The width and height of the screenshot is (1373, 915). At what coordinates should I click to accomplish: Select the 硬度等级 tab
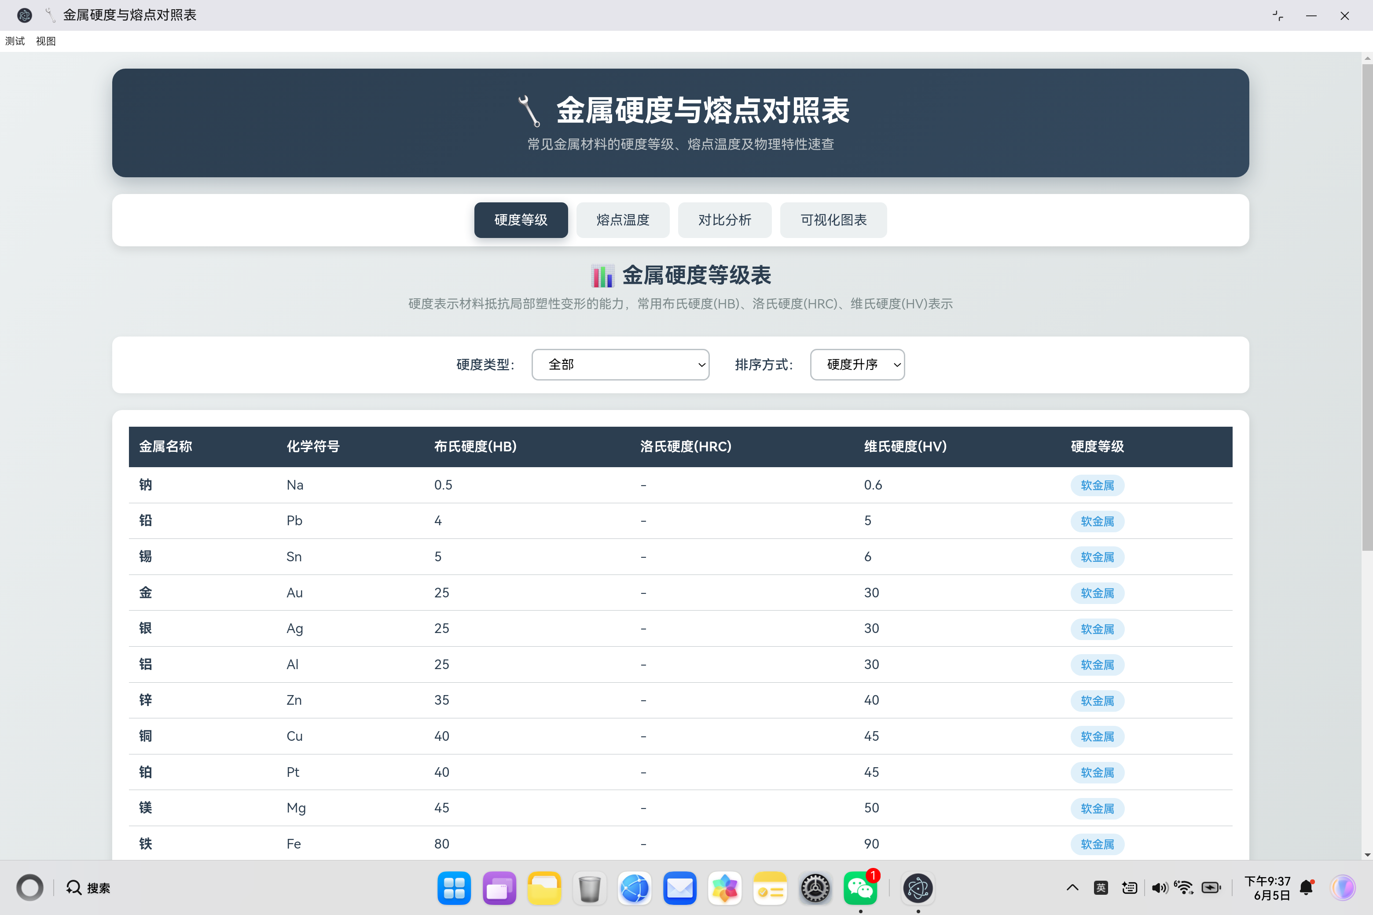[521, 220]
